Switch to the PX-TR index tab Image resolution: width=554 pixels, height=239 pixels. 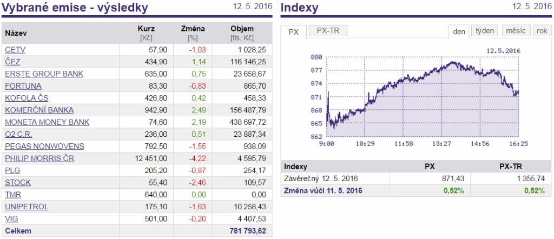[328, 31]
